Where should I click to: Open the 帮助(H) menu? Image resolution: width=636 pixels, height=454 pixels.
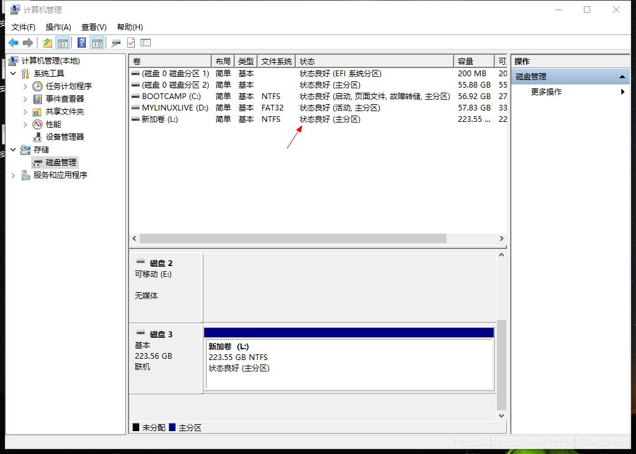pos(130,27)
